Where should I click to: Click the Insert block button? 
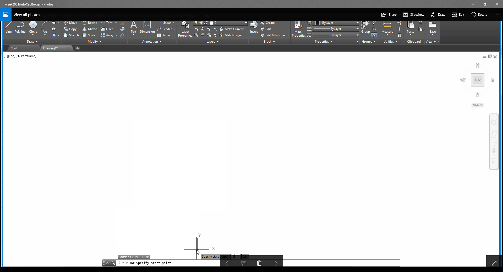pos(254,27)
